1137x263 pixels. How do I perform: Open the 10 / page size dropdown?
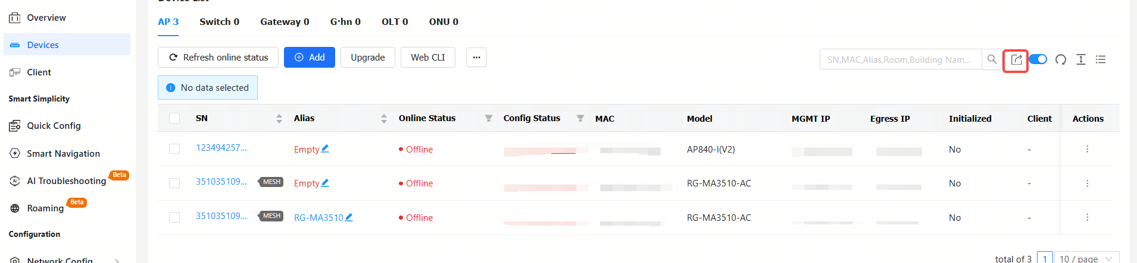tap(1086, 258)
